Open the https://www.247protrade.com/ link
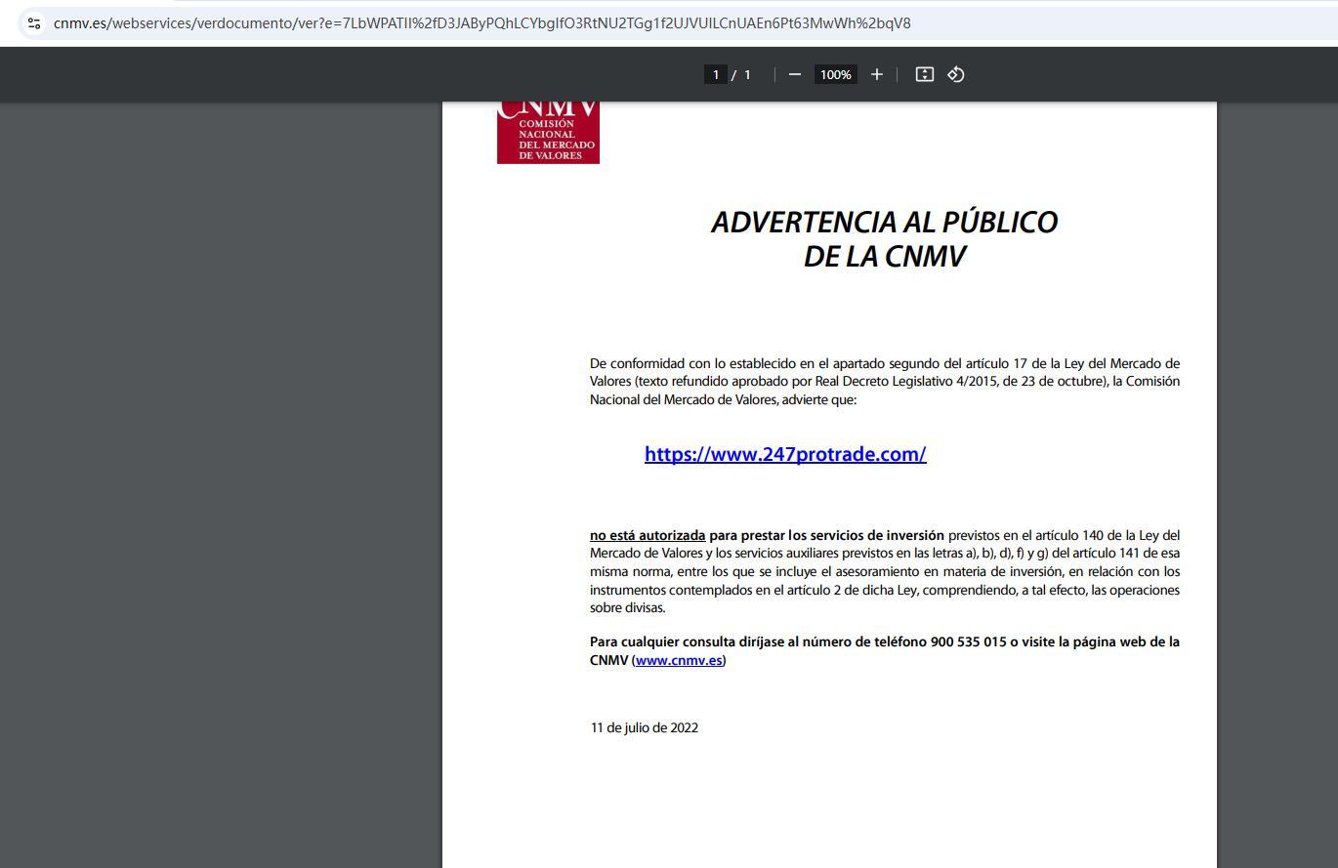This screenshot has width=1338, height=868. pos(785,454)
